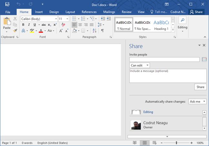Viewport: 209px width, 146px height.
Task: Align text right
Action: [86, 24]
